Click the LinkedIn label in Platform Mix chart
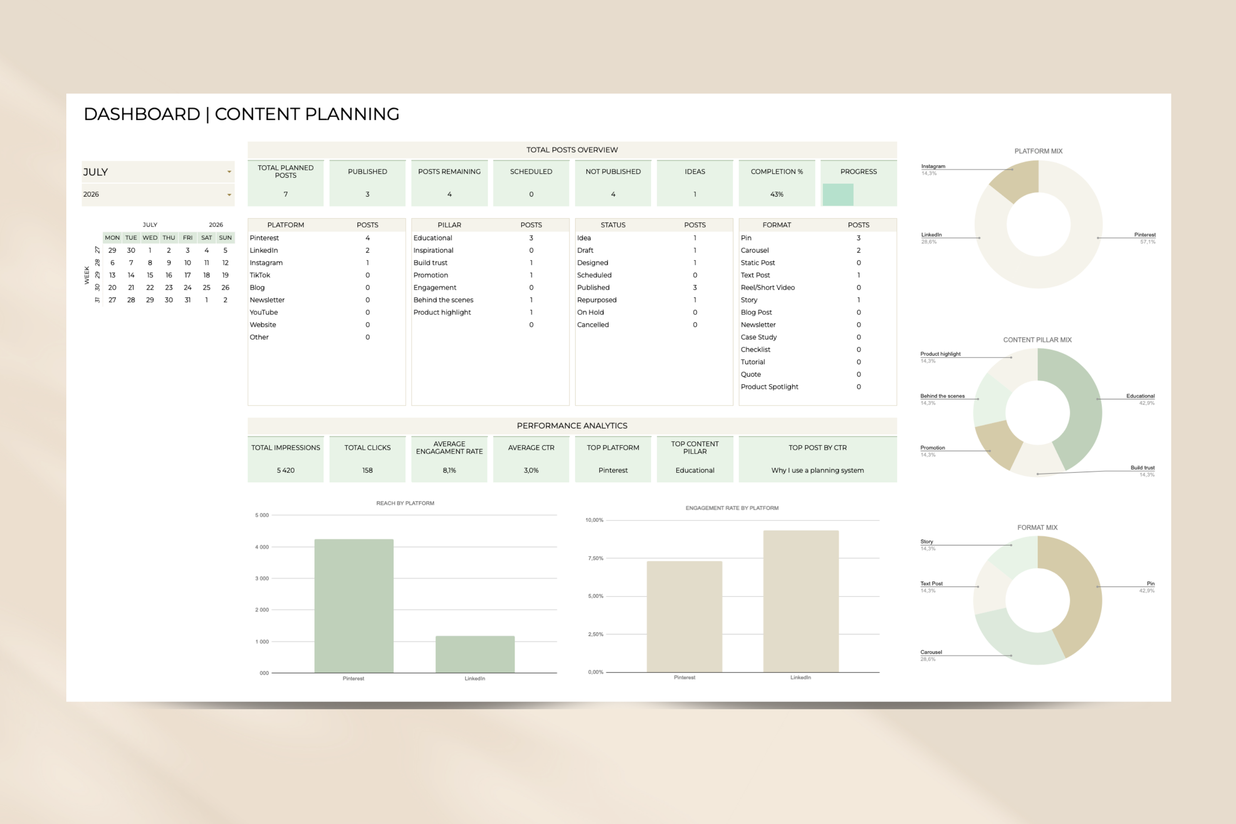Image resolution: width=1236 pixels, height=824 pixels. (x=931, y=235)
